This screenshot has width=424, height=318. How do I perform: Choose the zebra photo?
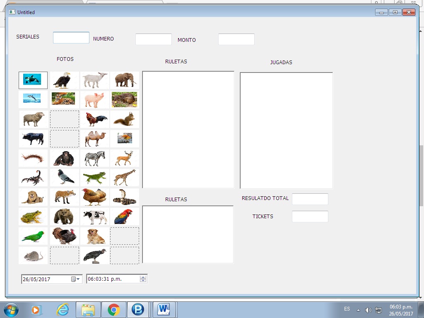95,158
